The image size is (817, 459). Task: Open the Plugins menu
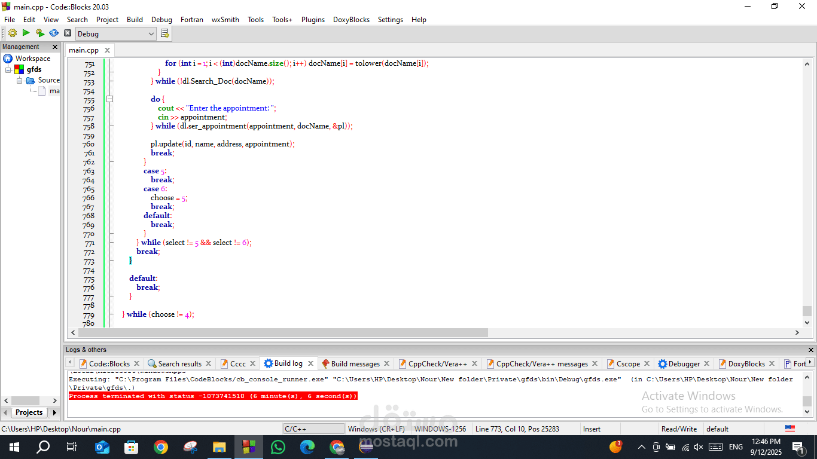(x=313, y=20)
